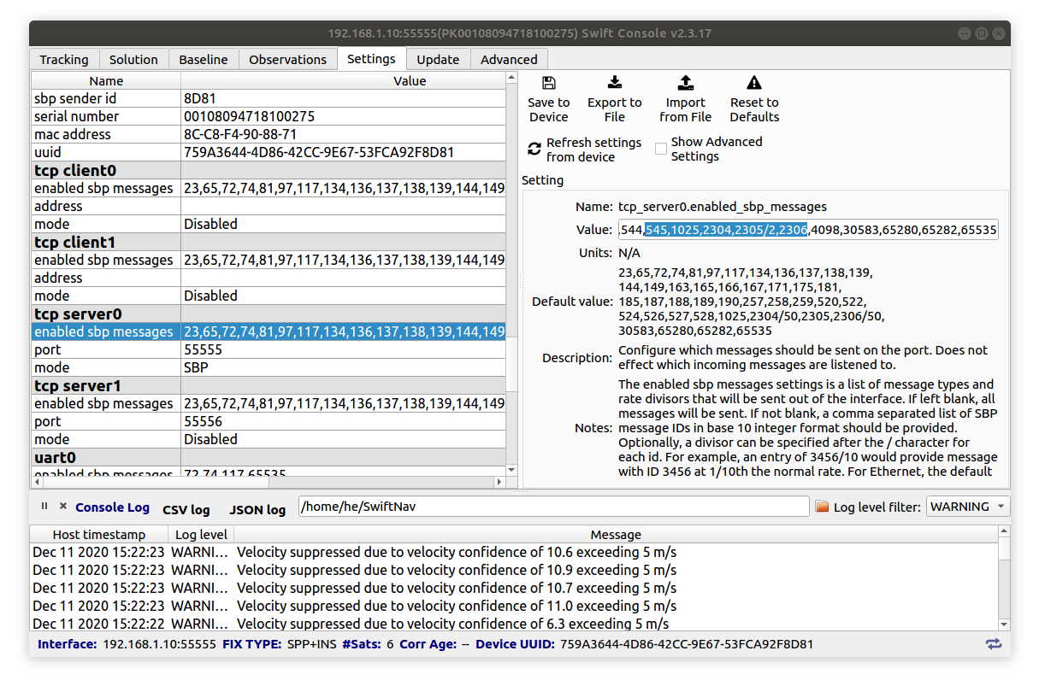Viewport: 1045px width, 686px height.
Task: Click the uart0 section header
Action: click(269, 457)
